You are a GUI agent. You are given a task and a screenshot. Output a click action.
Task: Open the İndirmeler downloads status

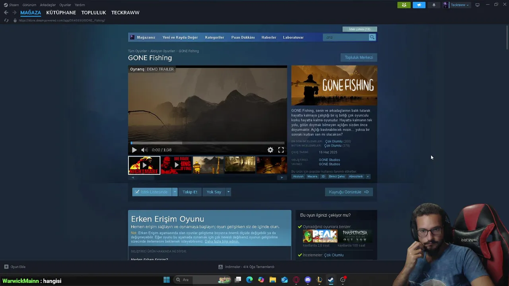247,267
